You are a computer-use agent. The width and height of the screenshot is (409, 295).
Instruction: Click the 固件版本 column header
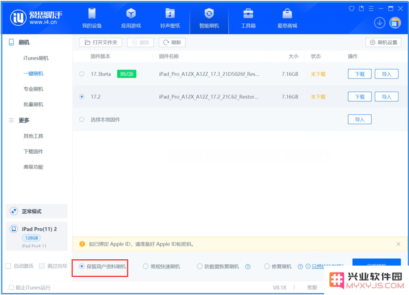coord(100,56)
